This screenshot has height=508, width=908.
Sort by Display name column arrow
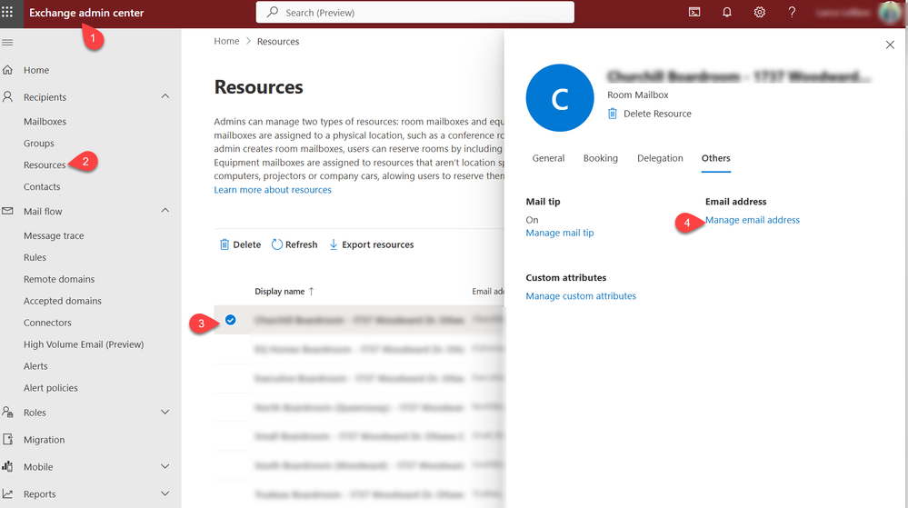pos(311,292)
